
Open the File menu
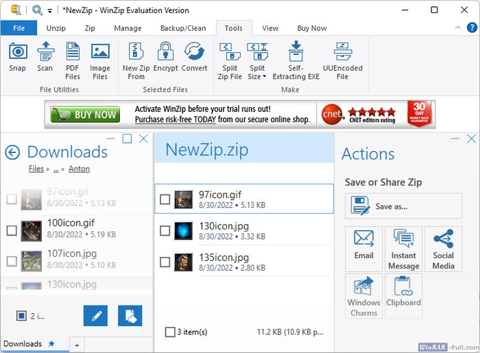tap(19, 28)
